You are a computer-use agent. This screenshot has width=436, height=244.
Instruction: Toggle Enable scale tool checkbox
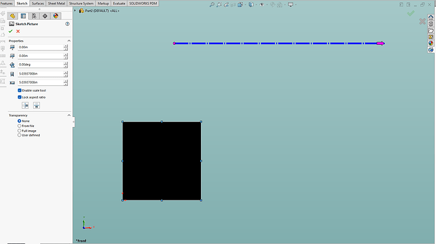click(x=20, y=90)
